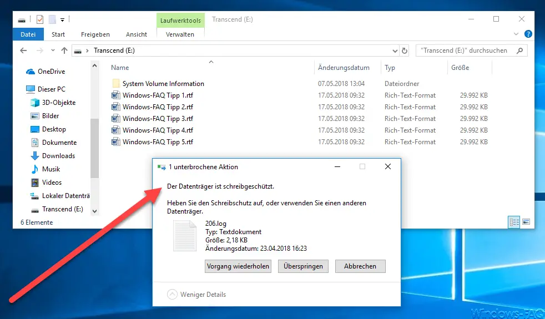Image resolution: width=545 pixels, height=319 pixels.
Task: Click the drive icon in the title bar
Action: 22,20
